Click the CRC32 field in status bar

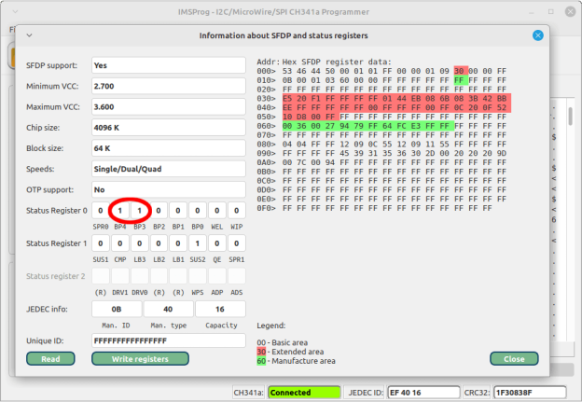click(542, 393)
